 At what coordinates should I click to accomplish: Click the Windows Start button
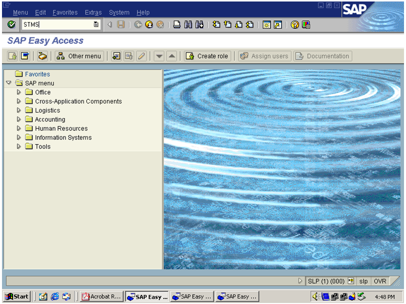[x=17, y=296]
